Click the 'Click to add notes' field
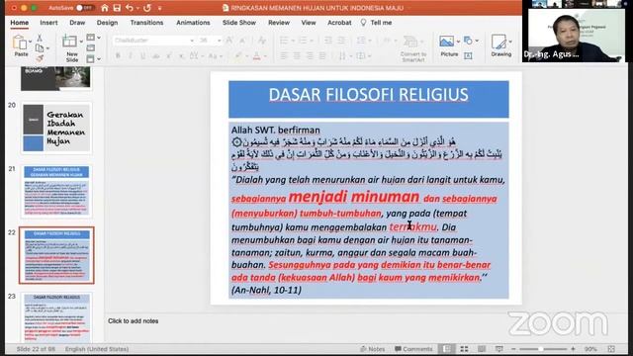633x356 pixels. (134, 320)
